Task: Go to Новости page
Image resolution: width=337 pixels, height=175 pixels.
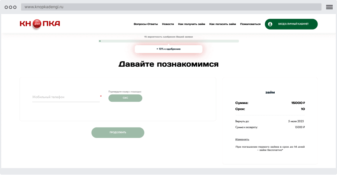Action: [x=168, y=24]
